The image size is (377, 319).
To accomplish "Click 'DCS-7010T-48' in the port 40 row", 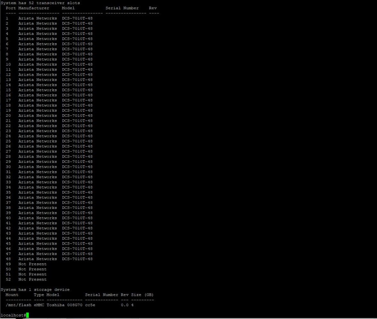I will click(x=77, y=218).
